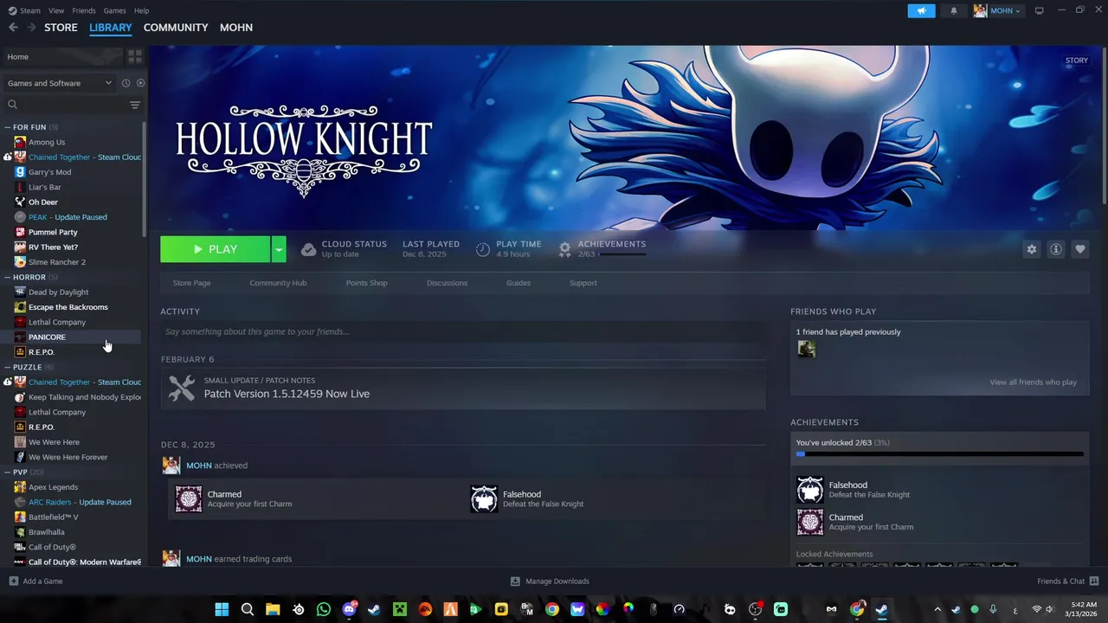Click View all friends who play
The image size is (1108, 623).
coord(1034,382)
